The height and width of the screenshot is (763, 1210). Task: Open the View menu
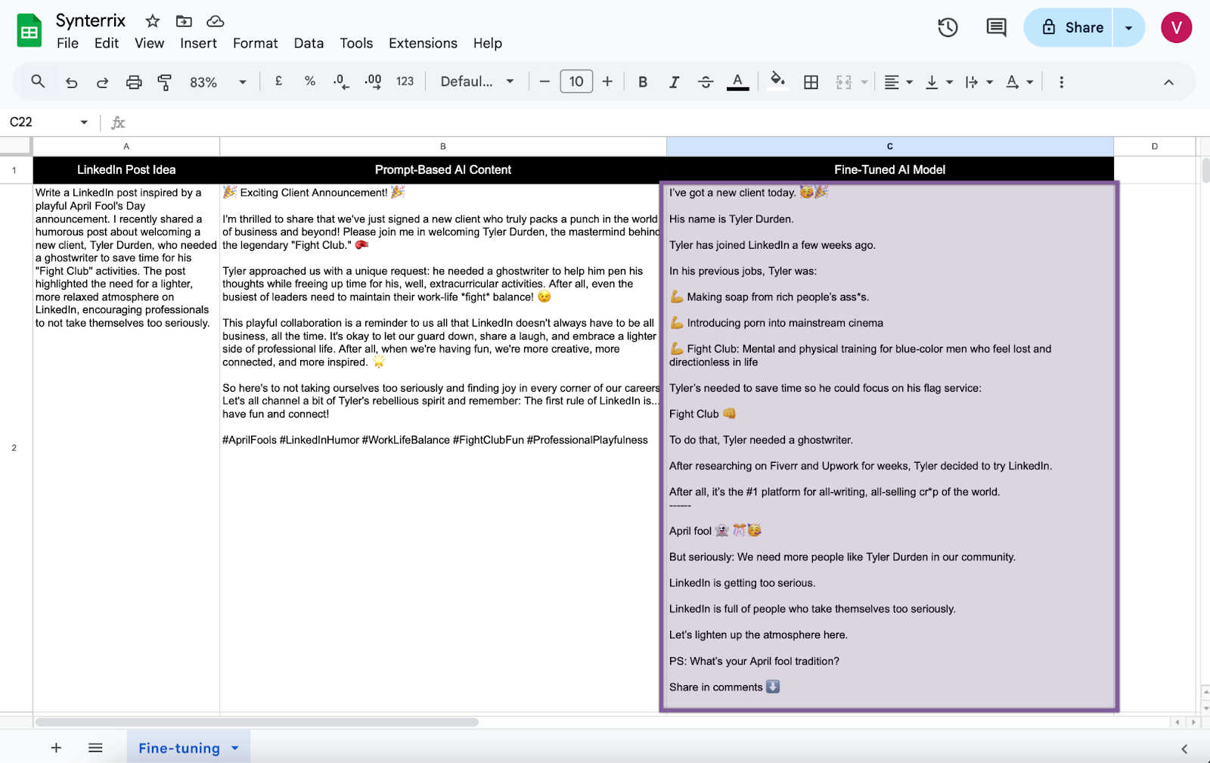tap(150, 43)
